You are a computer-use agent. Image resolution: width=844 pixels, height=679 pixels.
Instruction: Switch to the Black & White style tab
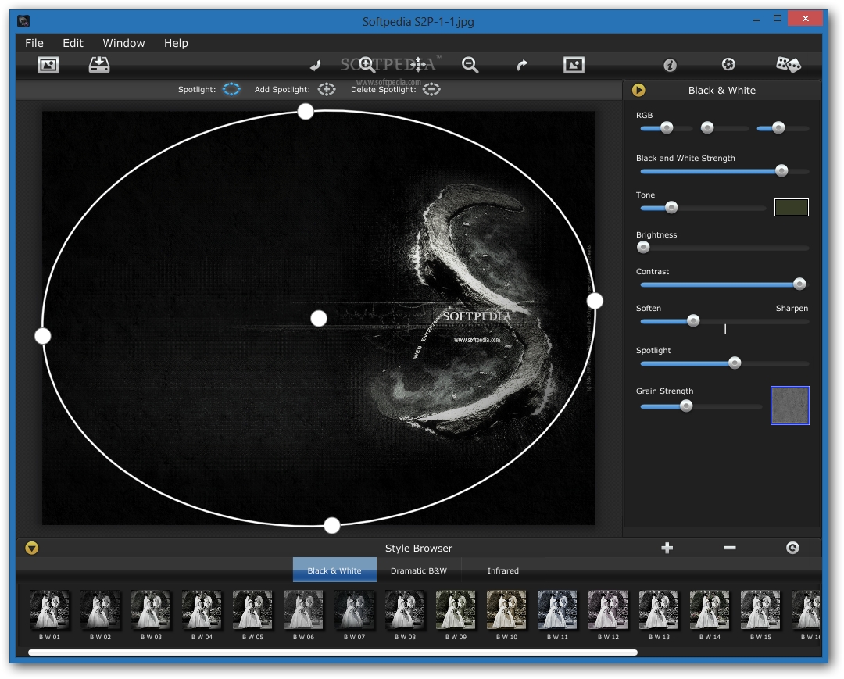pos(334,570)
